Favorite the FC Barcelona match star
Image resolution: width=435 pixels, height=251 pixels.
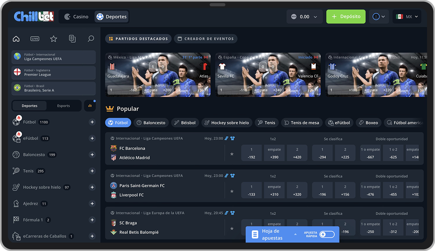232,154
